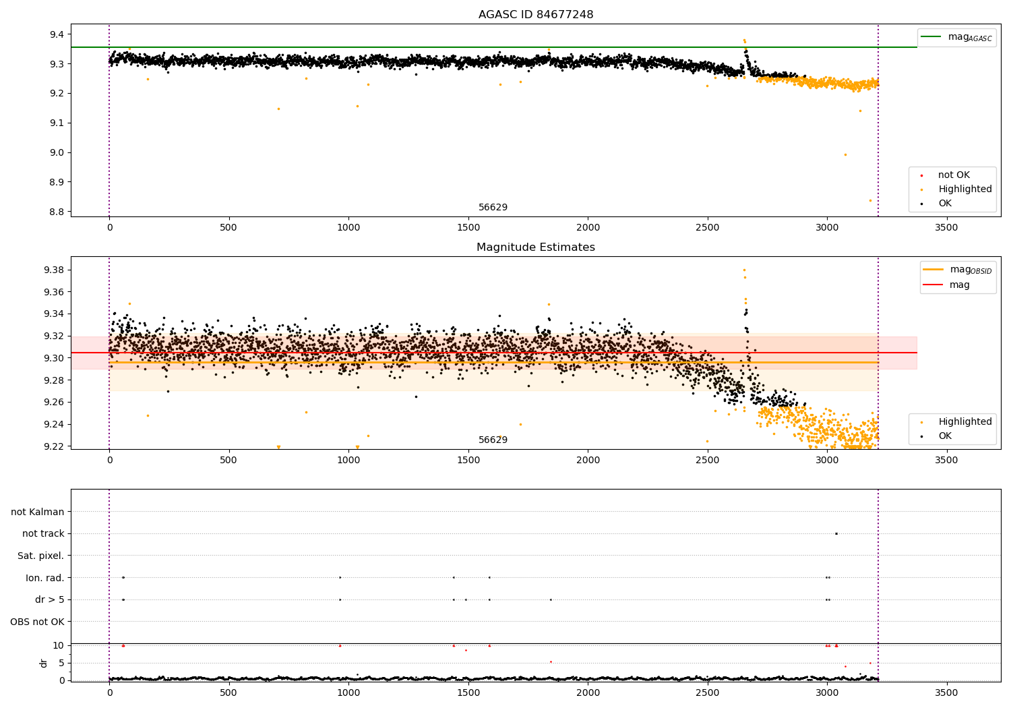Click x-axis tick "3000" under the bottom plot
Image resolution: width=1011 pixels, height=708 pixels.
827,692
